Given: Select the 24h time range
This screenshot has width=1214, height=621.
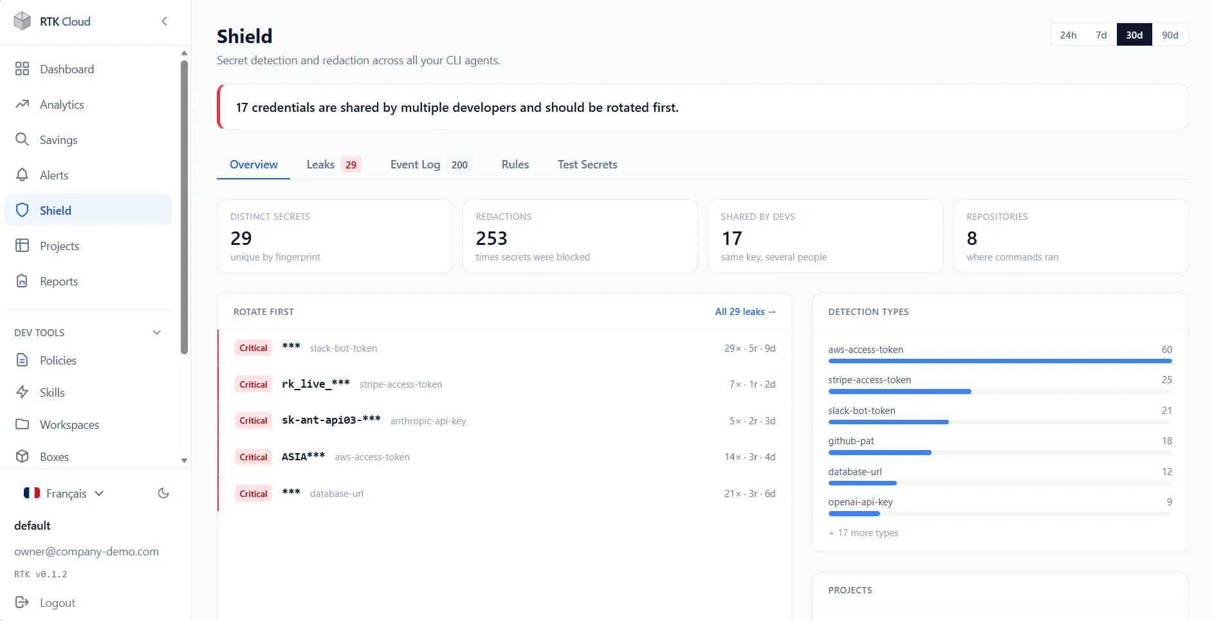Looking at the screenshot, I should 1068,35.
